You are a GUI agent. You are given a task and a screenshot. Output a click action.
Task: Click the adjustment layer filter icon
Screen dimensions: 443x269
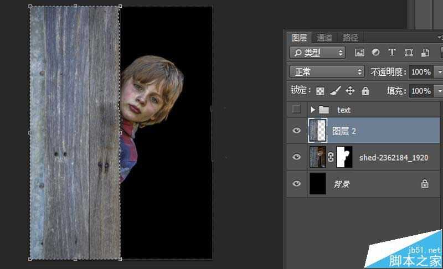click(375, 53)
